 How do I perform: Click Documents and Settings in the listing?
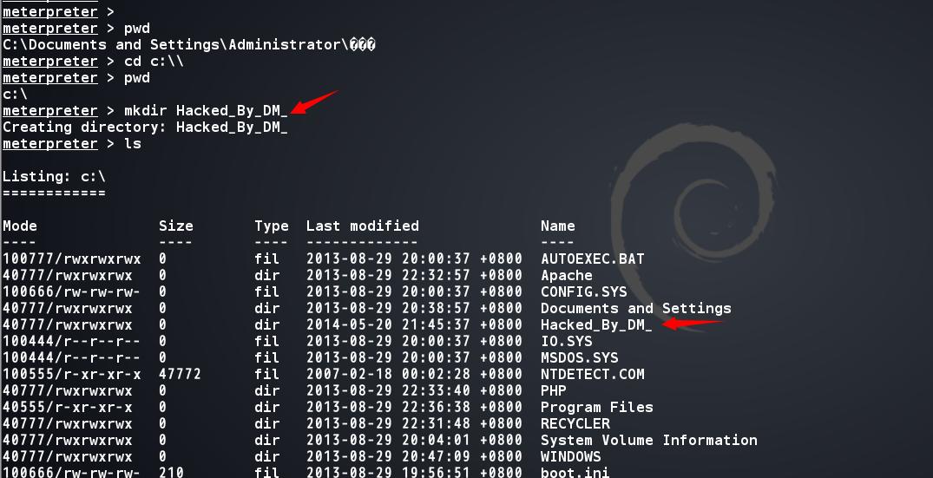(x=635, y=309)
